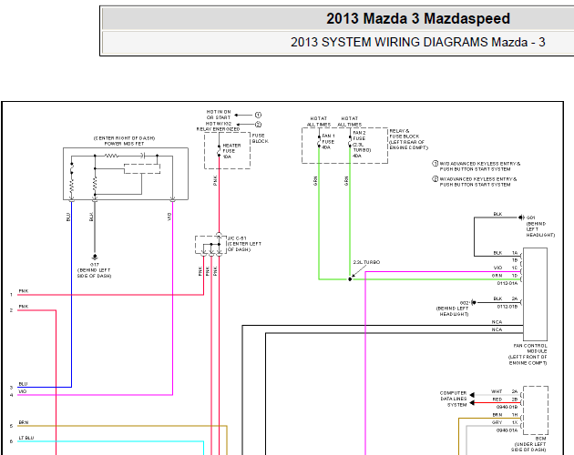Click the circled 1 marker near HOT IN ON

258,115
